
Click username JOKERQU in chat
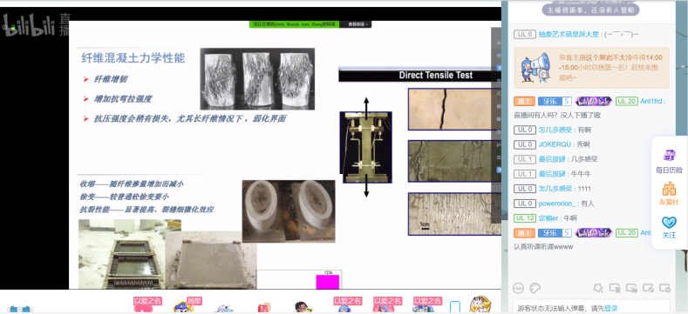coord(555,144)
